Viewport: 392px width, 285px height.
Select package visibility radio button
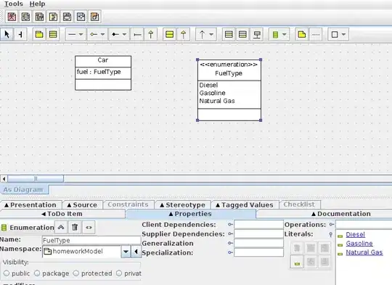[37, 273]
